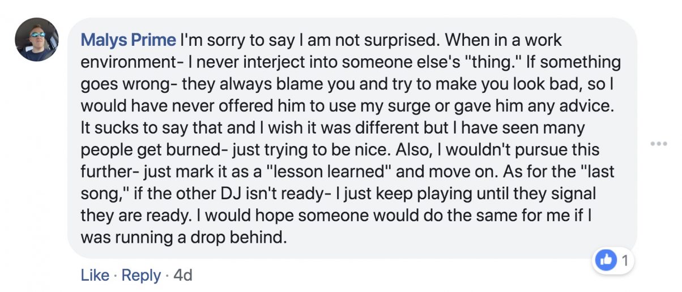Click the blue thumbs-up reaction icon
Screen dimensions: 682x292
pyautogui.click(x=607, y=260)
